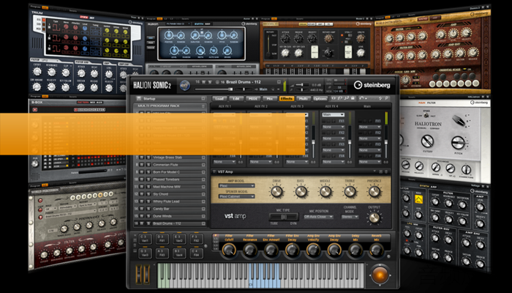
Task: Switch to the MIDI tab
Action: point(253,98)
